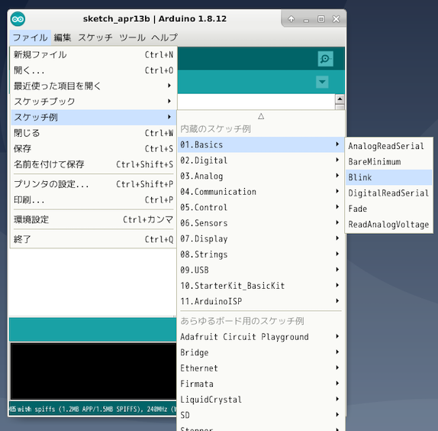Choose 新規ファイル from the file menu
Image resolution: width=438 pixels, height=431 pixels.
pyautogui.click(x=93, y=54)
